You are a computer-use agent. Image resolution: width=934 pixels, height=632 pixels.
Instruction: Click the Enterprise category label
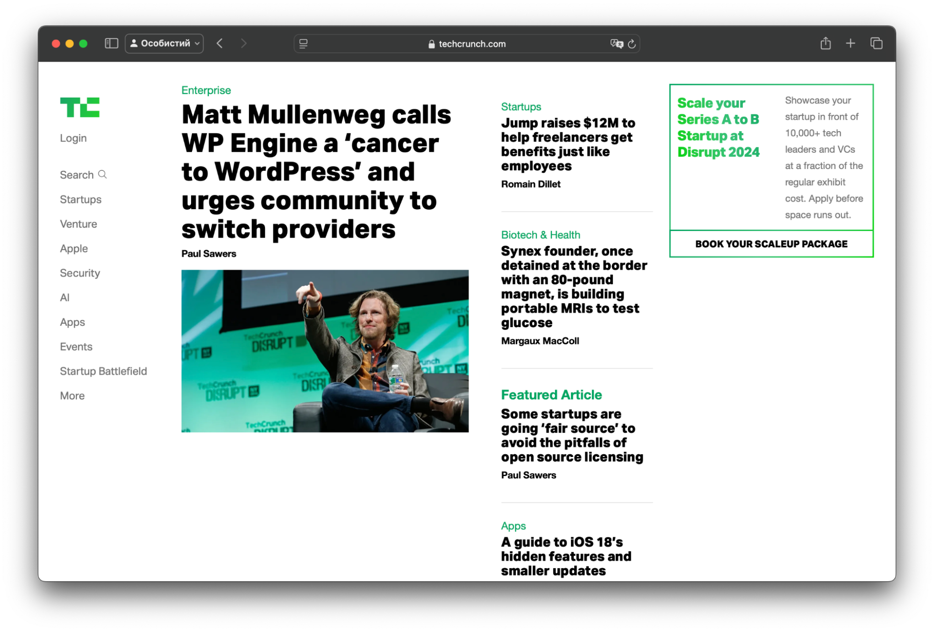click(x=206, y=90)
